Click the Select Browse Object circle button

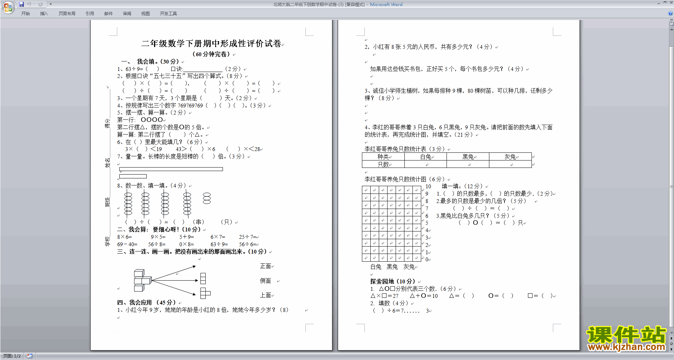[672, 344]
